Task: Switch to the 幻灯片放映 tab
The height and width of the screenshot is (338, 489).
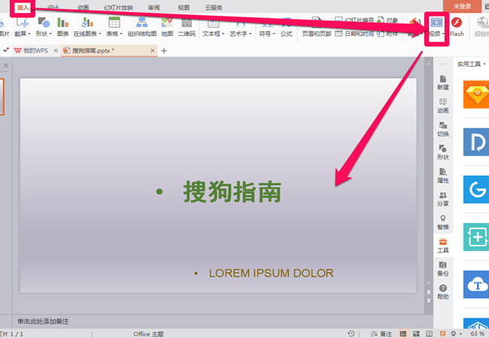Action: point(119,8)
